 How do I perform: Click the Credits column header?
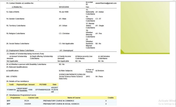pyautogui.click(x=111, y=98)
